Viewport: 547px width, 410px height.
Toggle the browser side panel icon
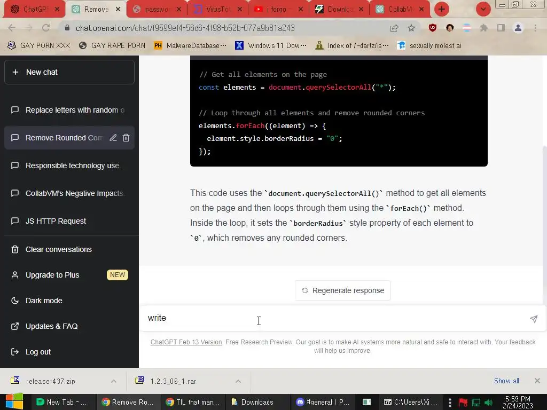(501, 28)
